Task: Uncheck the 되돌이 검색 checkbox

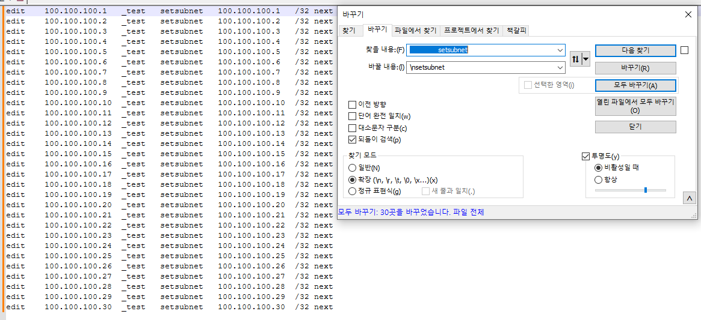Action: [x=352, y=140]
